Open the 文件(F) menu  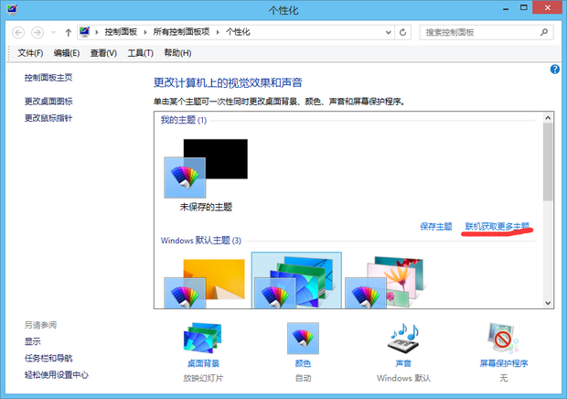[x=31, y=53]
